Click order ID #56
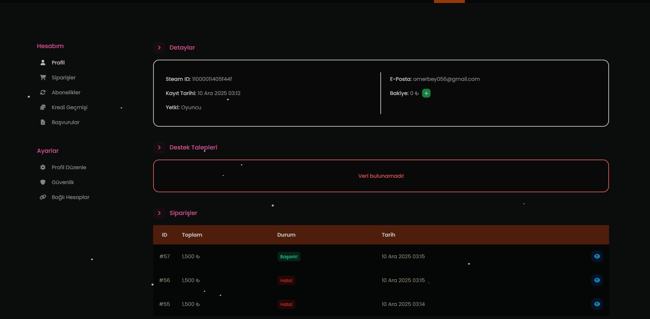The width and height of the screenshot is (650, 319). (165, 280)
